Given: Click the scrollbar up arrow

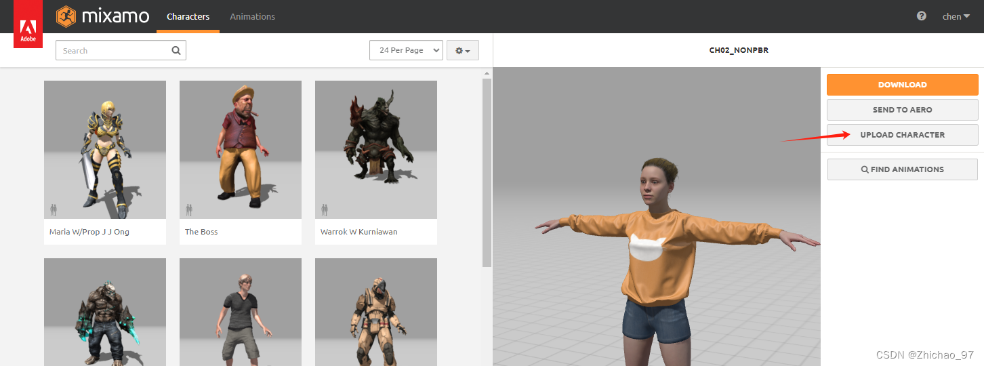Looking at the screenshot, I should coord(487,73).
